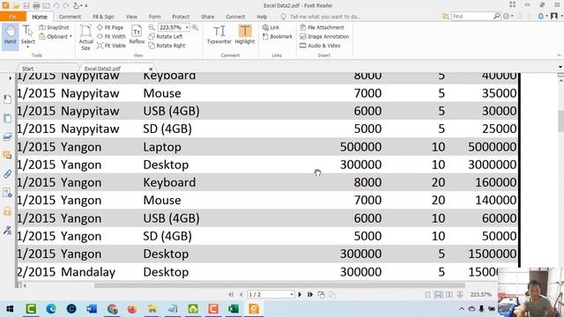The height and width of the screenshot is (317, 564).
Task: Open the search options gear dropdown
Action: pos(508,16)
